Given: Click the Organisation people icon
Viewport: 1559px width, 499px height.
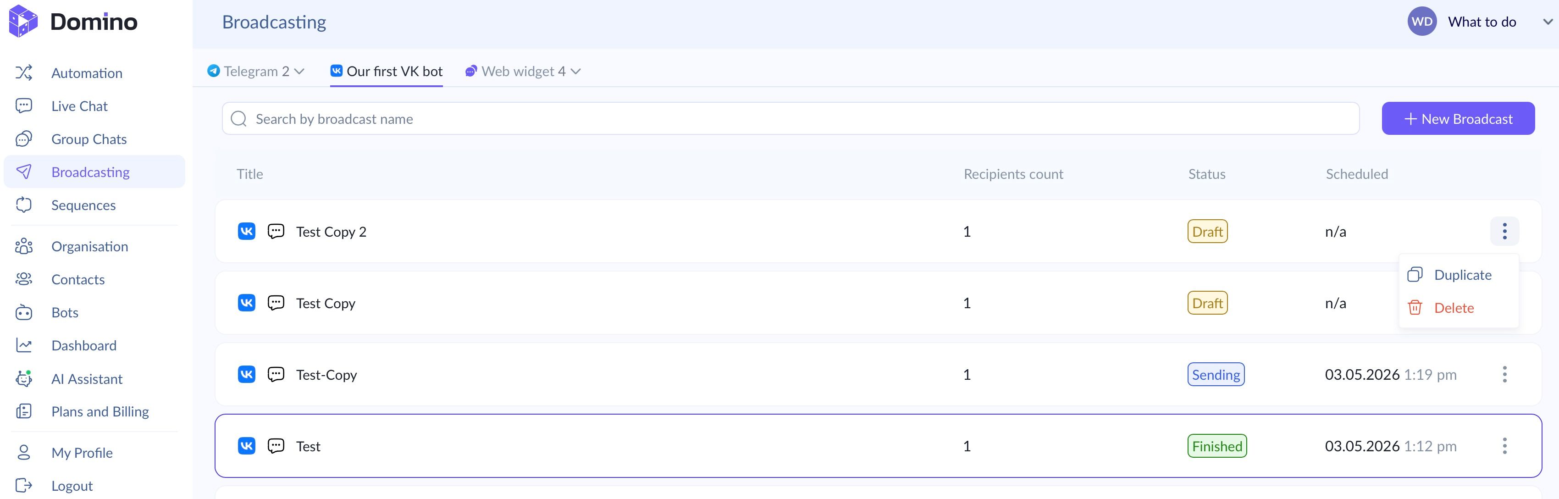Looking at the screenshot, I should pyautogui.click(x=23, y=246).
